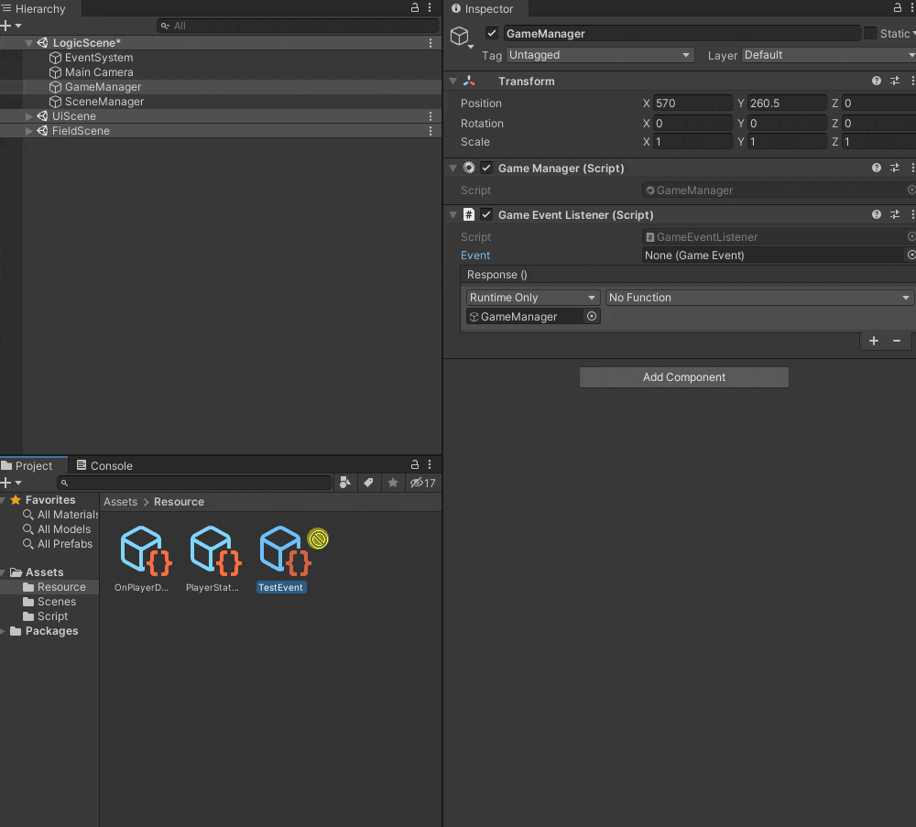Image resolution: width=916 pixels, height=827 pixels.
Task: Open Game Manager preset settings icon
Action: coord(895,169)
